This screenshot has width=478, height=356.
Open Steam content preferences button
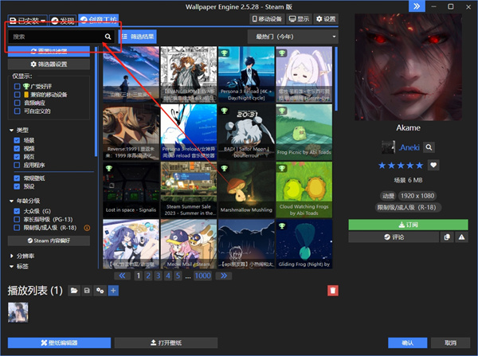click(49, 241)
